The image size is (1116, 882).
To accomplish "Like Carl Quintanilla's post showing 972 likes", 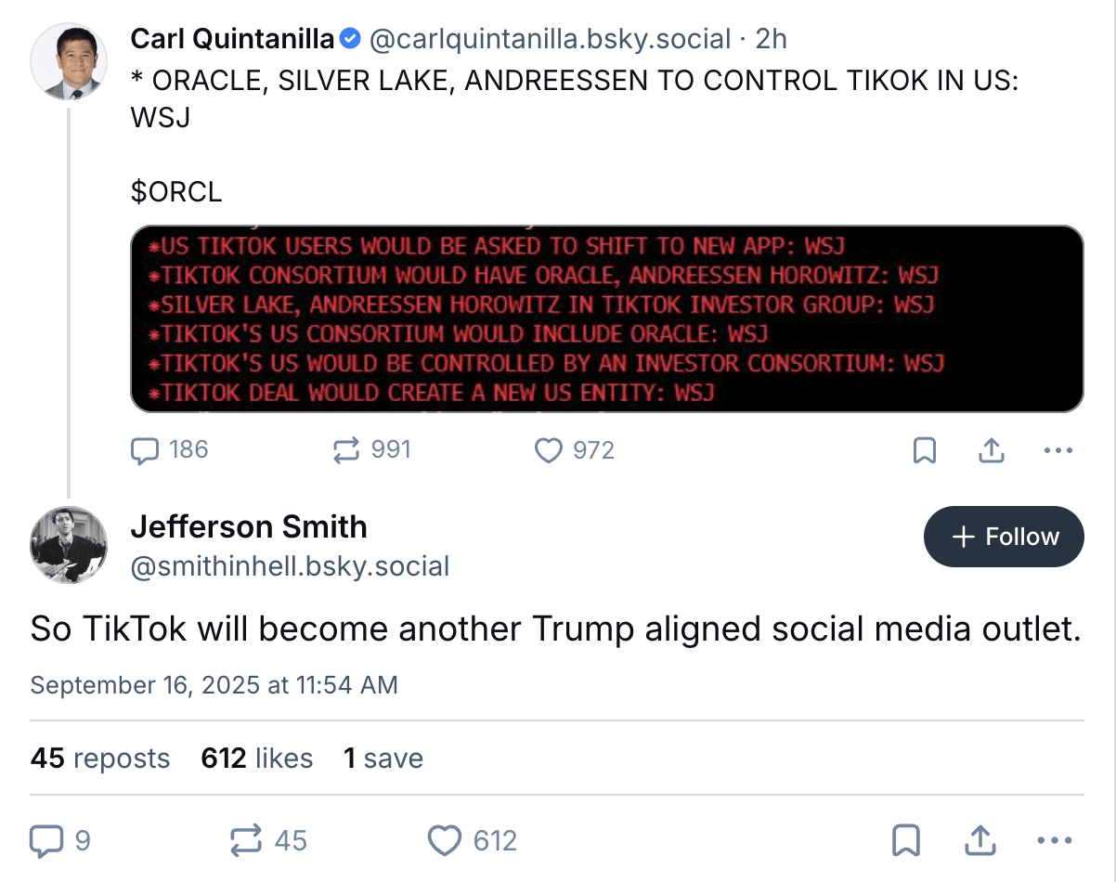I will coord(549,450).
